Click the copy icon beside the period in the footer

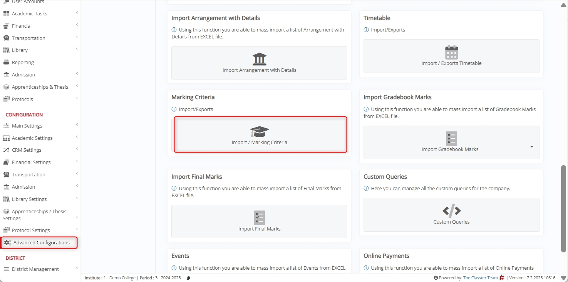tap(189, 278)
